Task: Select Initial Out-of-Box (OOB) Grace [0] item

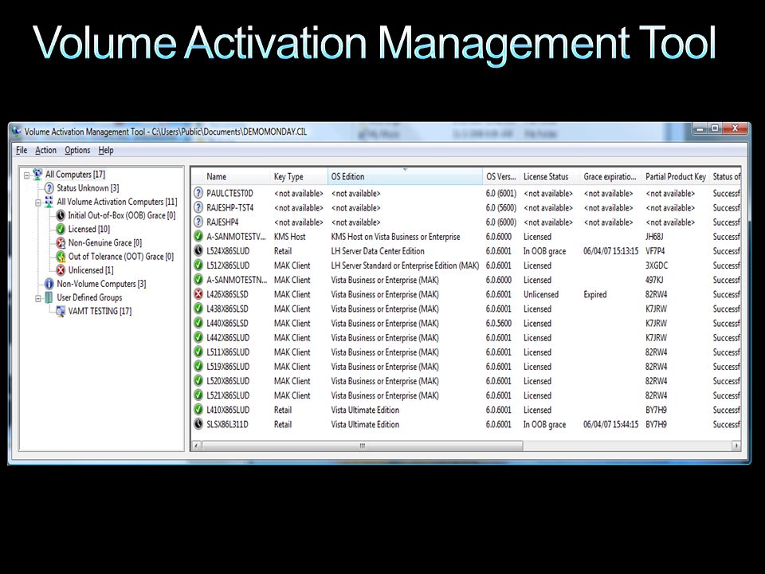Action: coord(121,215)
